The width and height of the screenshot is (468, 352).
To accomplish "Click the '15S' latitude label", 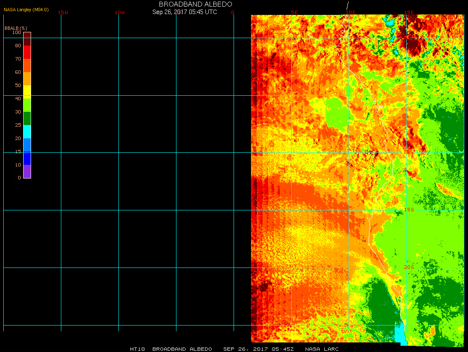I will 409,210.
